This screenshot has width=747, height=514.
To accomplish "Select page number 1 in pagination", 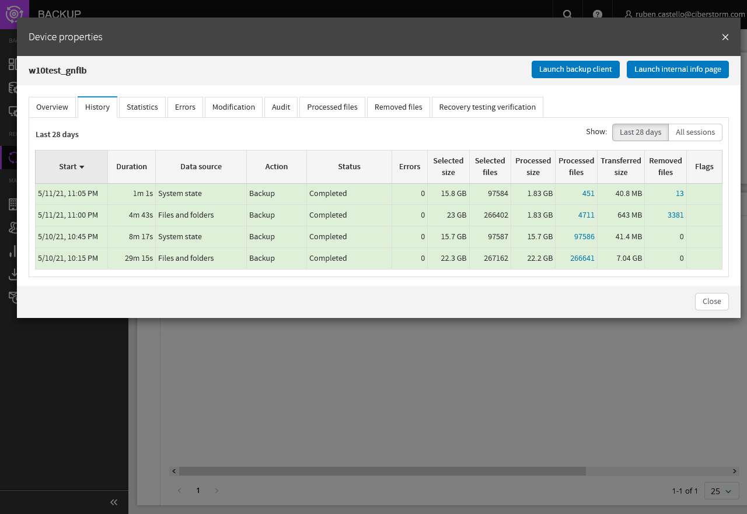I will click(198, 491).
